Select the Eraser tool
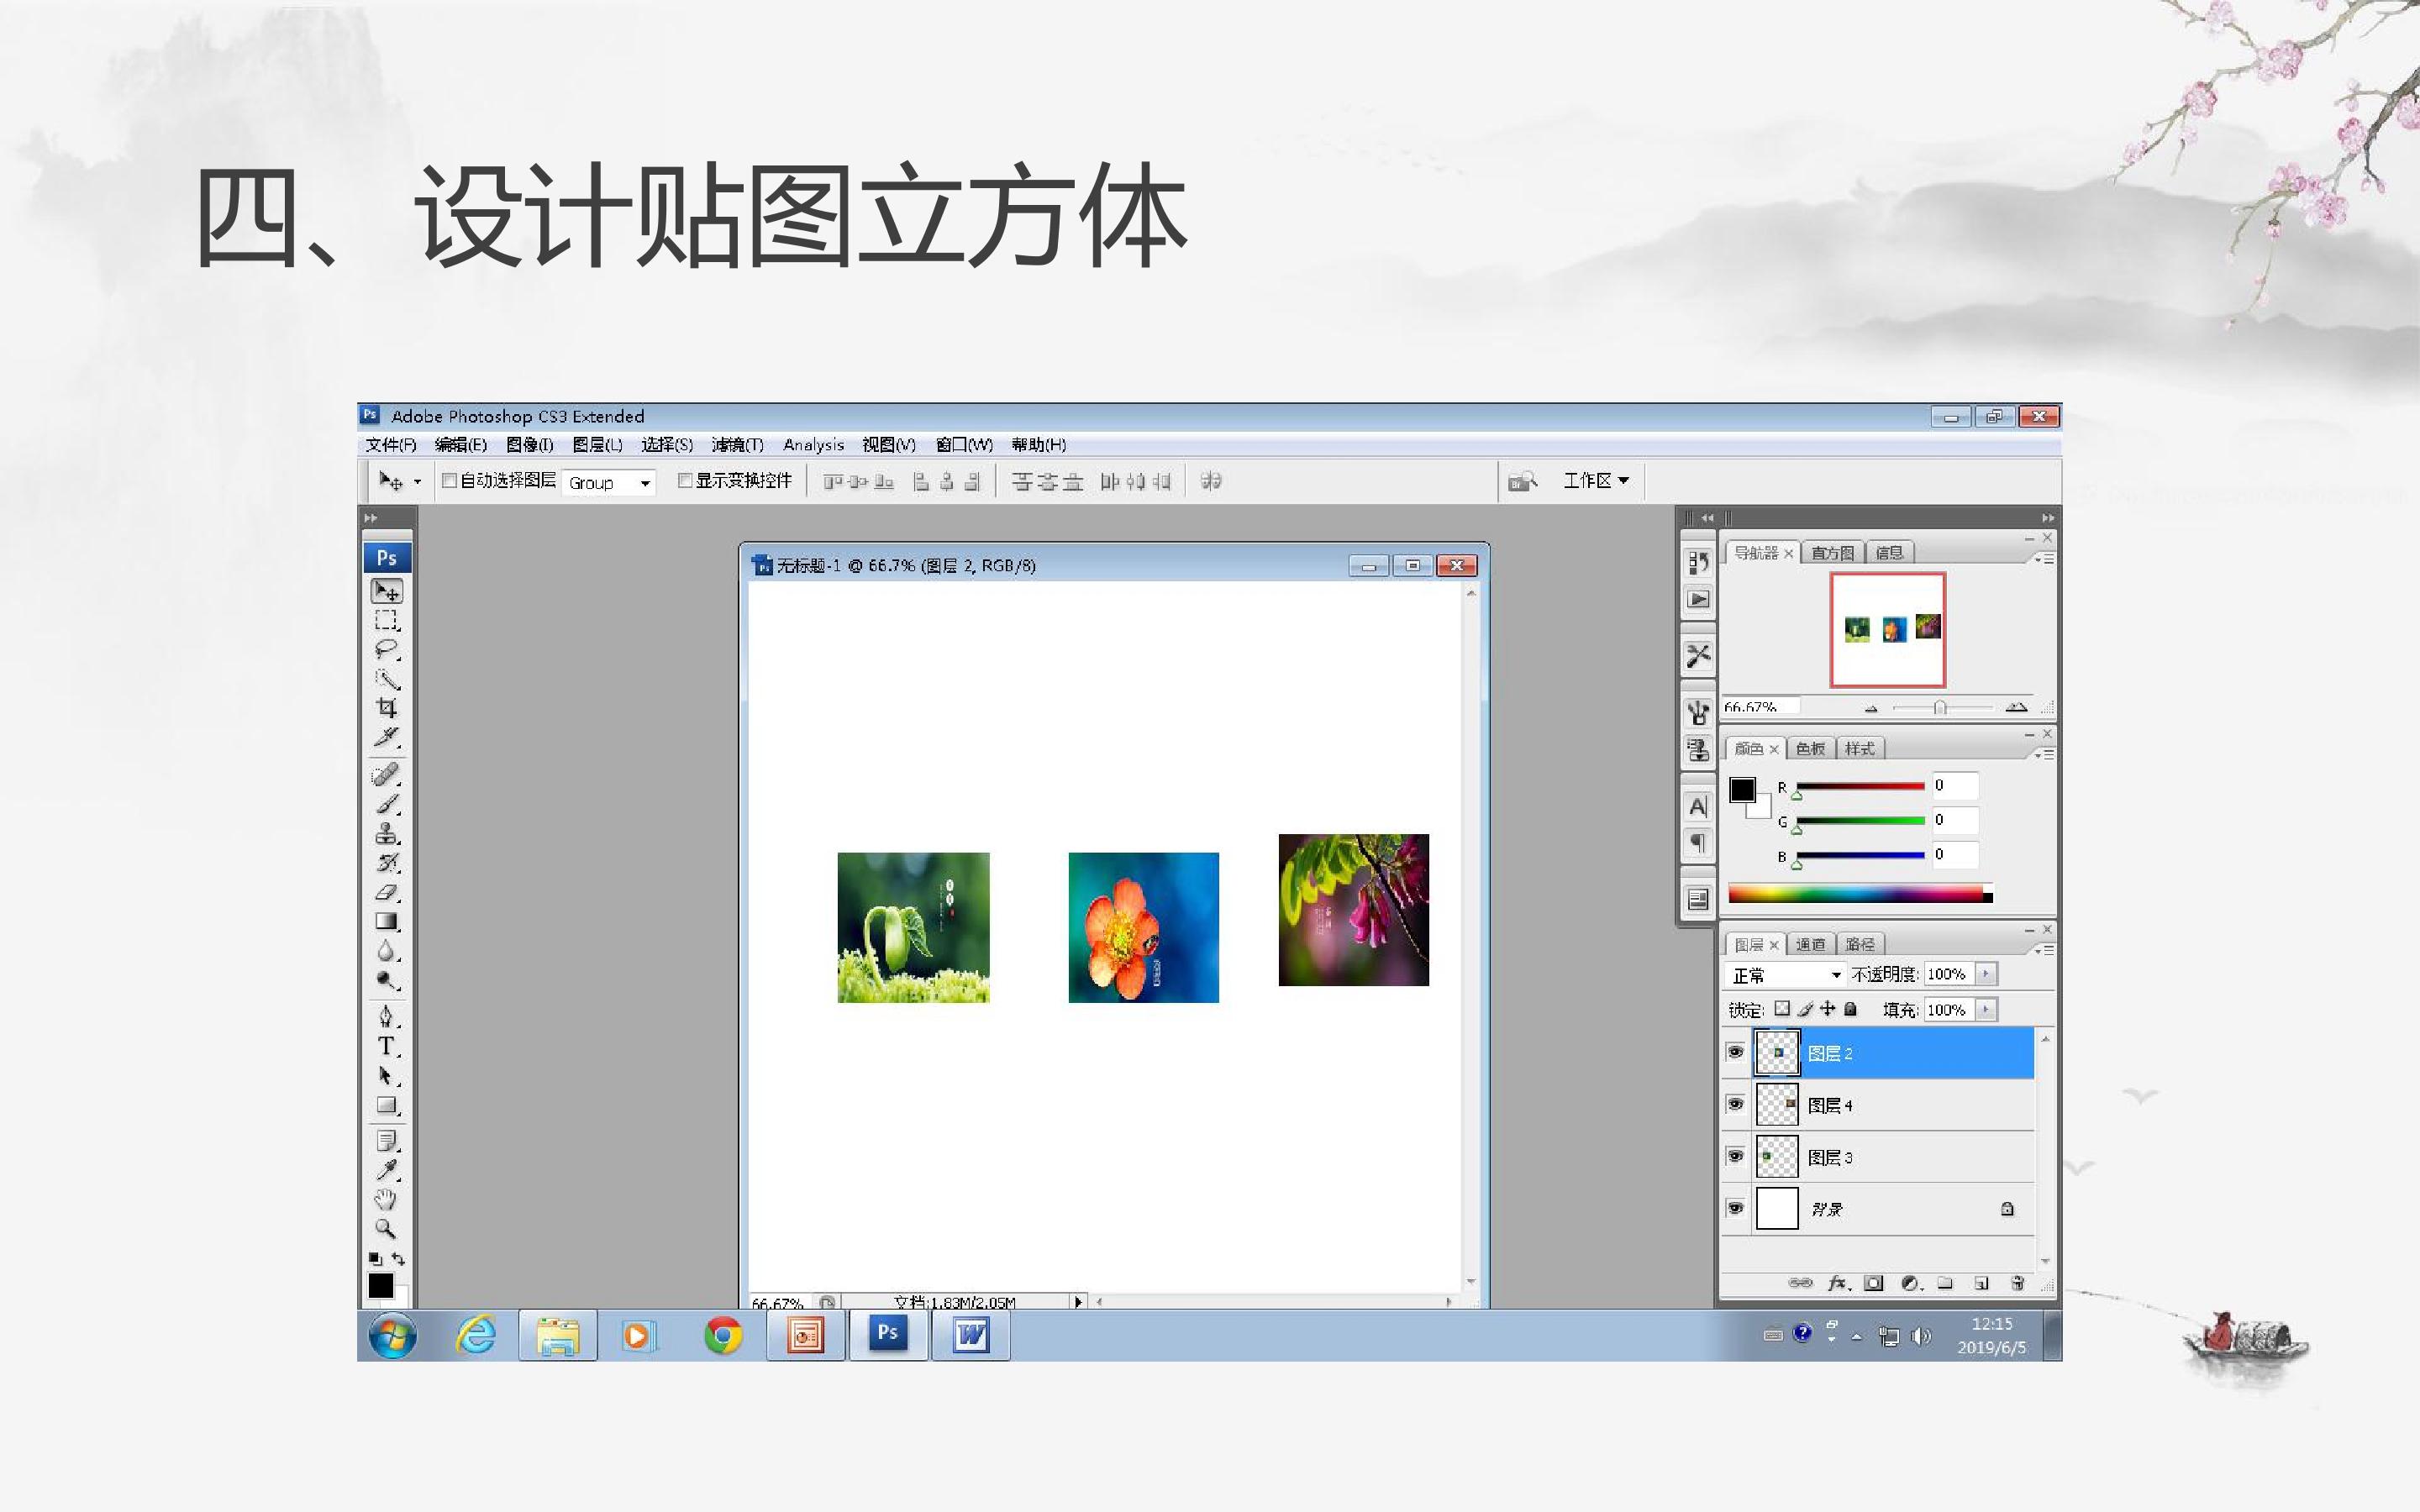Image resolution: width=2420 pixels, height=1512 pixels. tap(387, 892)
